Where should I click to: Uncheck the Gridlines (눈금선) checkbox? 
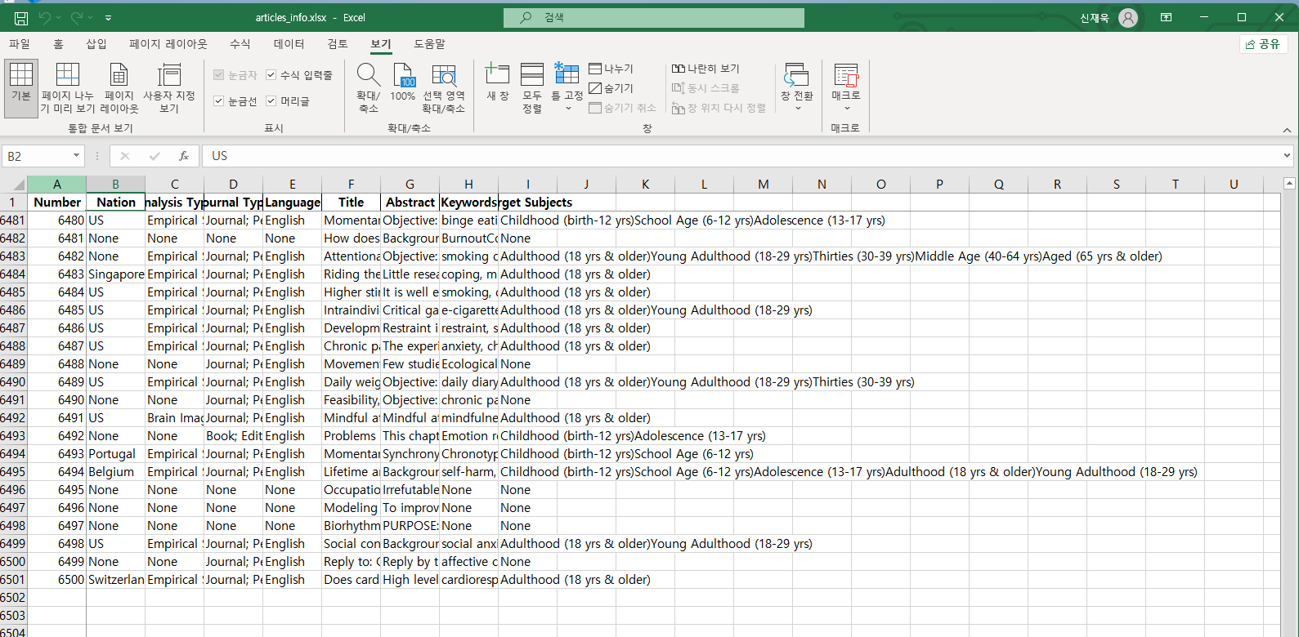219,101
